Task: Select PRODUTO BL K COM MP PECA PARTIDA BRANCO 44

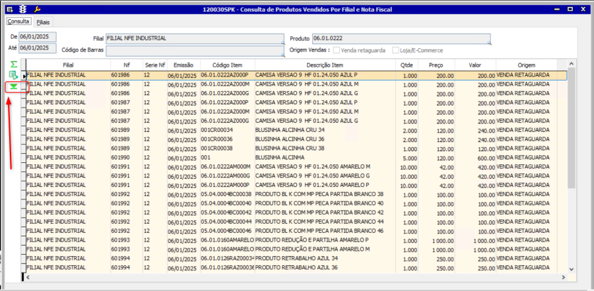Action: point(325,222)
